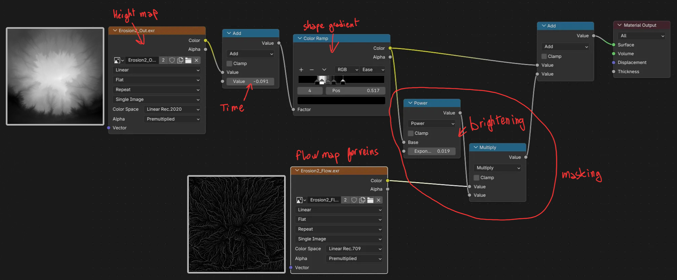Click the Exponent 0.019 field
The width and height of the screenshot is (677, 280).
coord(432,151)
